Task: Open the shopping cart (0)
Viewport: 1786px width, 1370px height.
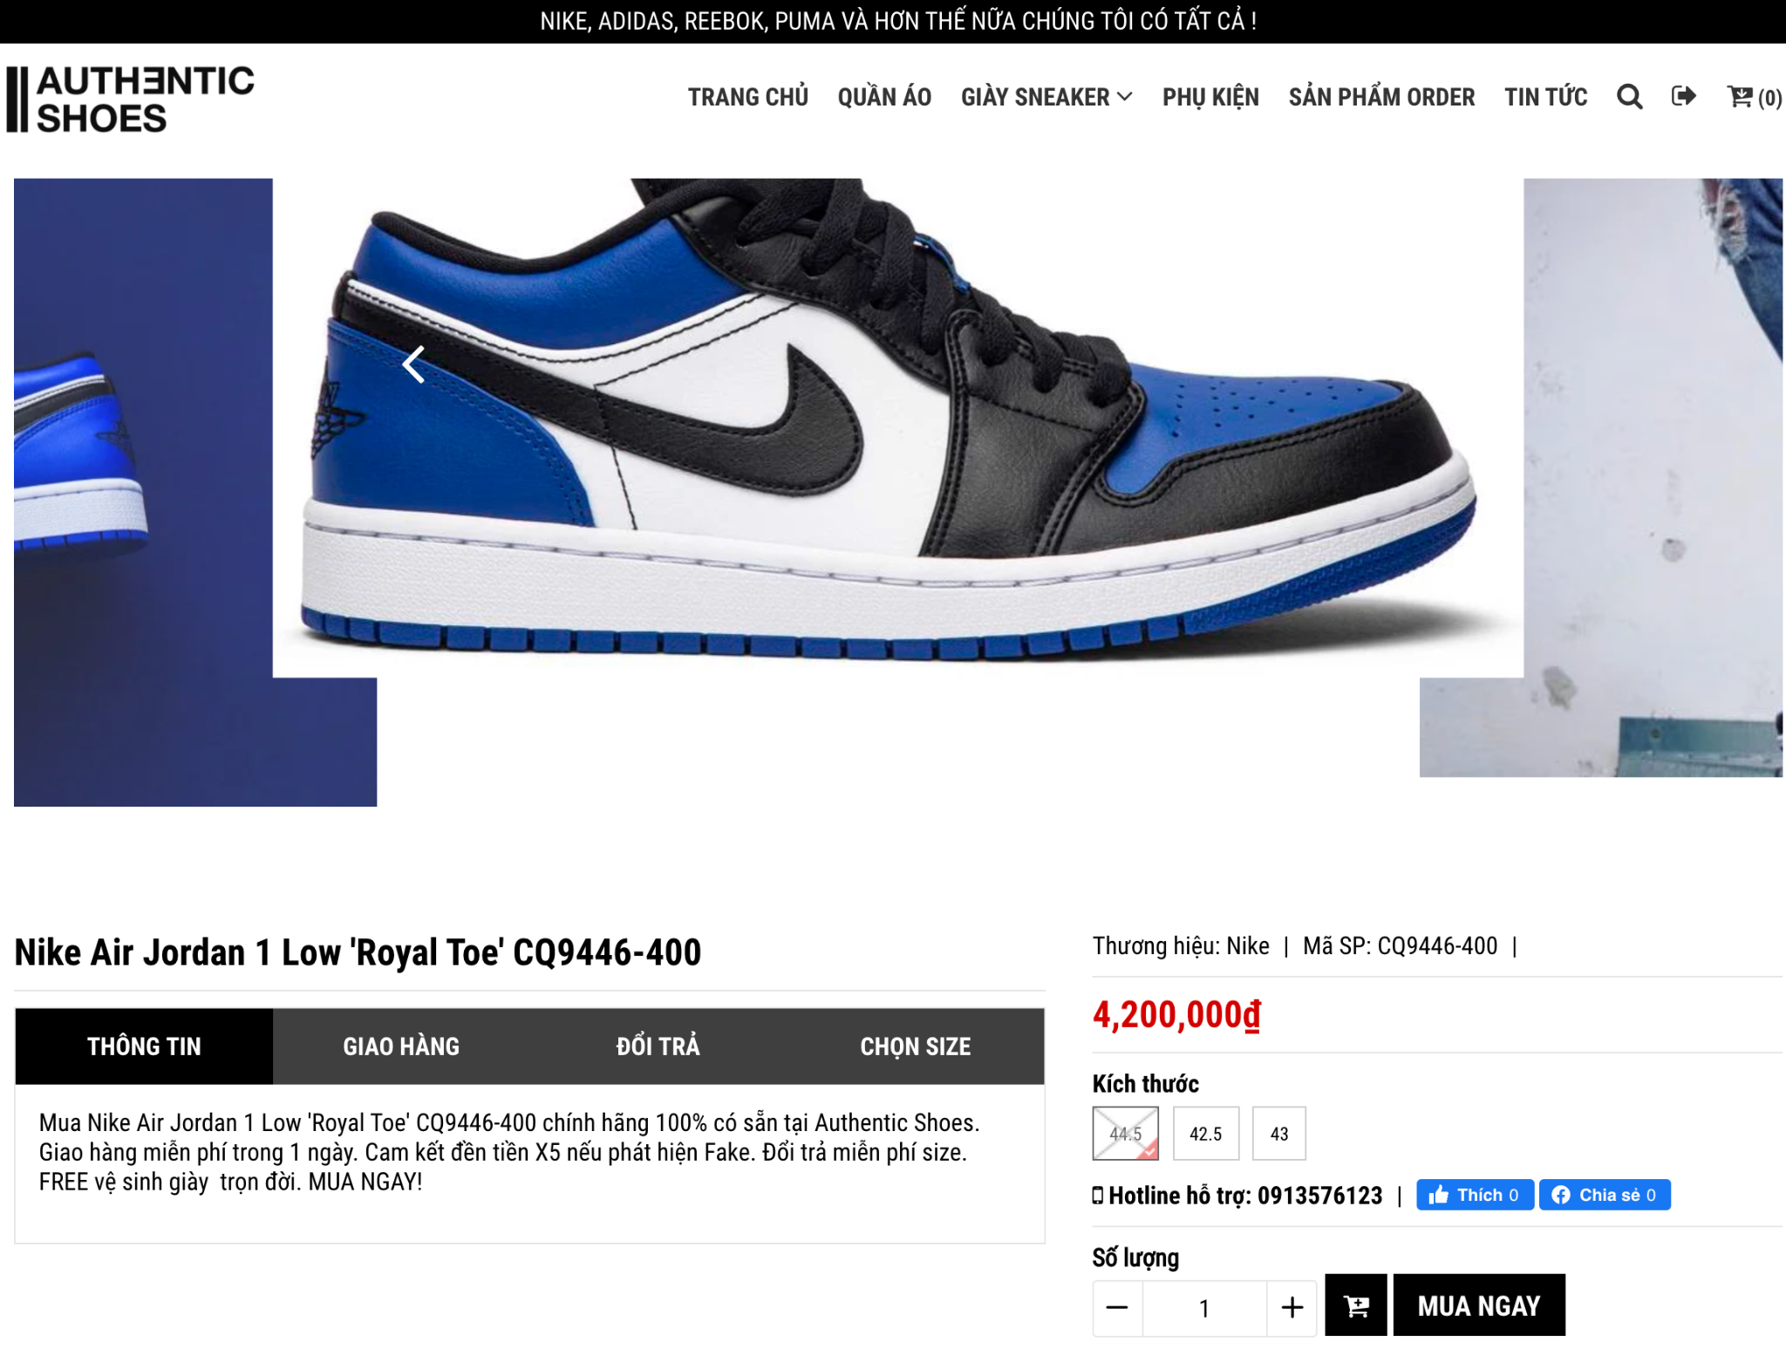Action: point(1754,97)
